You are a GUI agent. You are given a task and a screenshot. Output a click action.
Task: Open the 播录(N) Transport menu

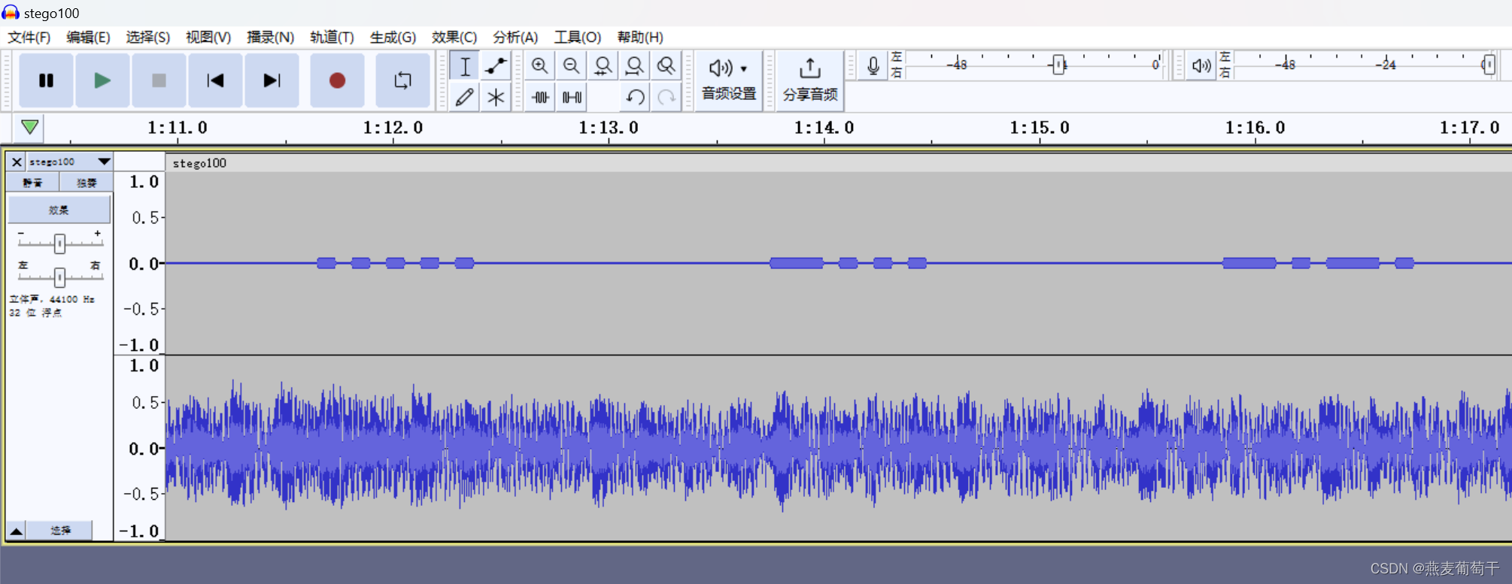270,37
